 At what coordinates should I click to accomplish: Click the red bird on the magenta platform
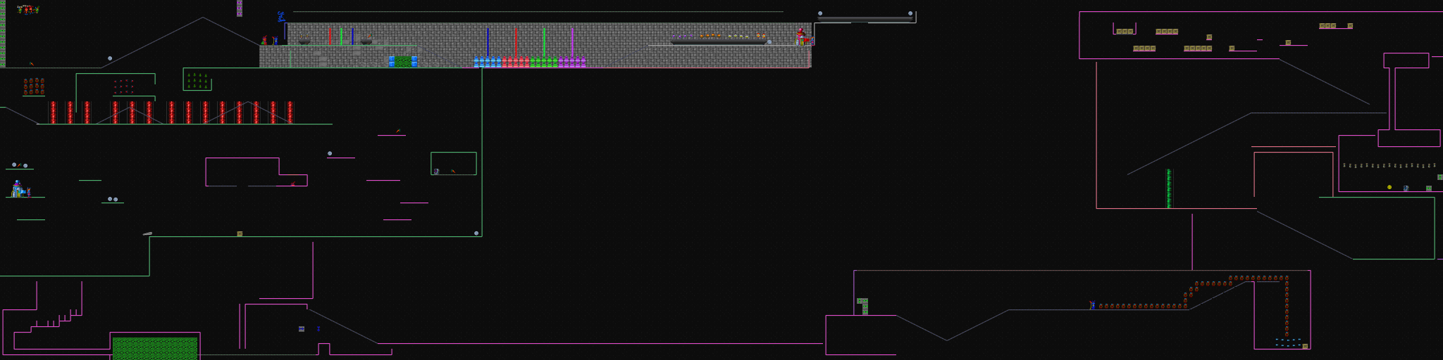click(x=293, y=184)
